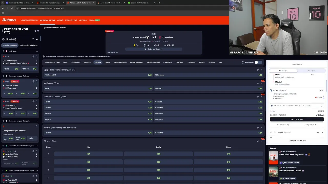Open betting market information banner arrow
This screenshot has height=184, width=328.
click(x=321, y=106)
